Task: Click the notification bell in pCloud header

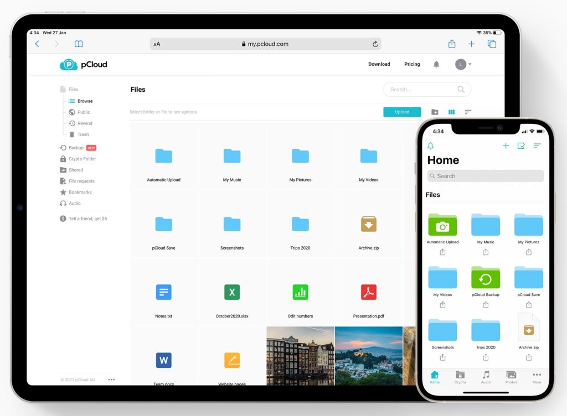Action: (x=436, y=65)
